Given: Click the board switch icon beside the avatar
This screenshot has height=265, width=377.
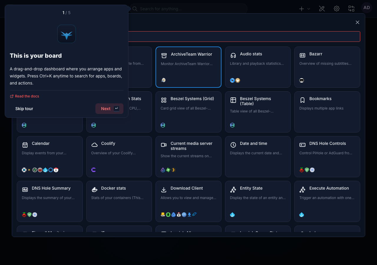Looking at the screenshot, I should [x=351, y=9].
